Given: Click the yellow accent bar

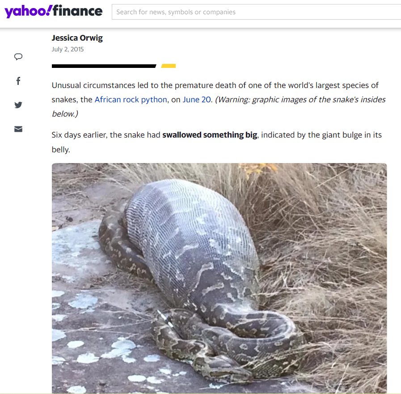Looking at the screenshot, I should (x=168, y=66).
